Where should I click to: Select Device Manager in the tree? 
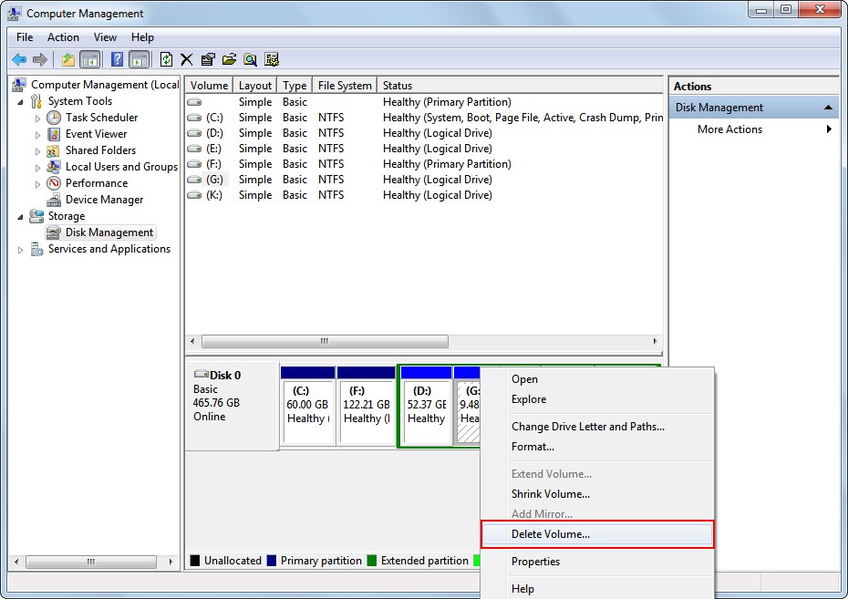pos(104,200)
